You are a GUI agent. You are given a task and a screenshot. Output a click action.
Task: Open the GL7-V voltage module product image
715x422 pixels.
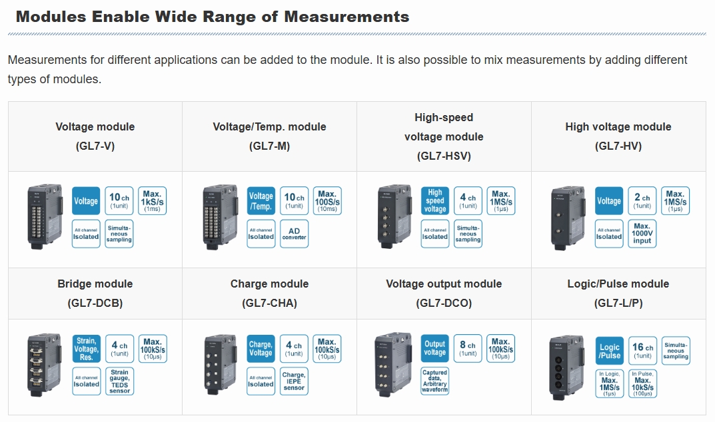coord(45,217)
